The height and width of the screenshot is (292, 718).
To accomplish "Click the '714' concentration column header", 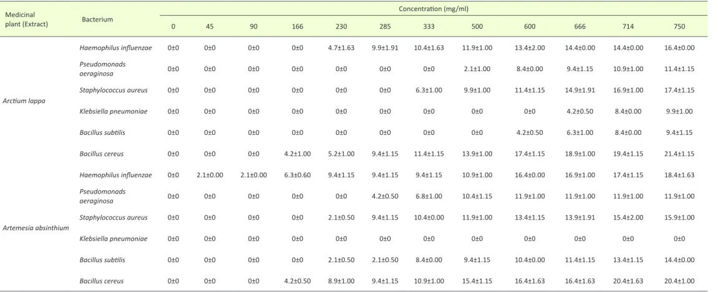I will (x=628, y=27).
